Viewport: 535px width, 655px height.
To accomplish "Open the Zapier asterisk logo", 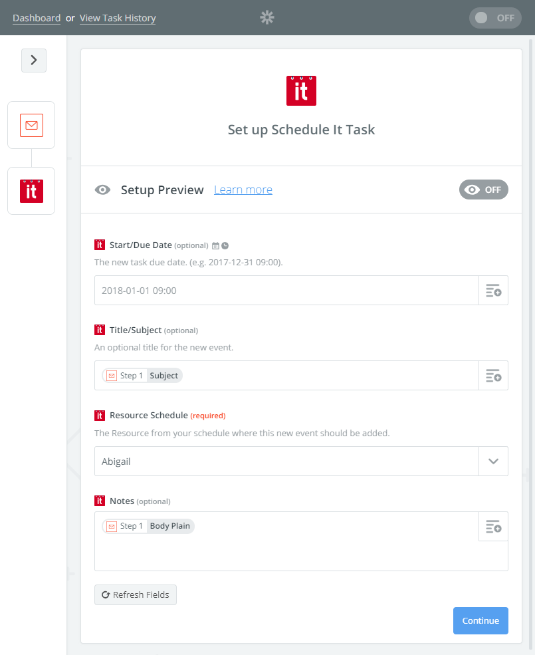I will point(267,17).
